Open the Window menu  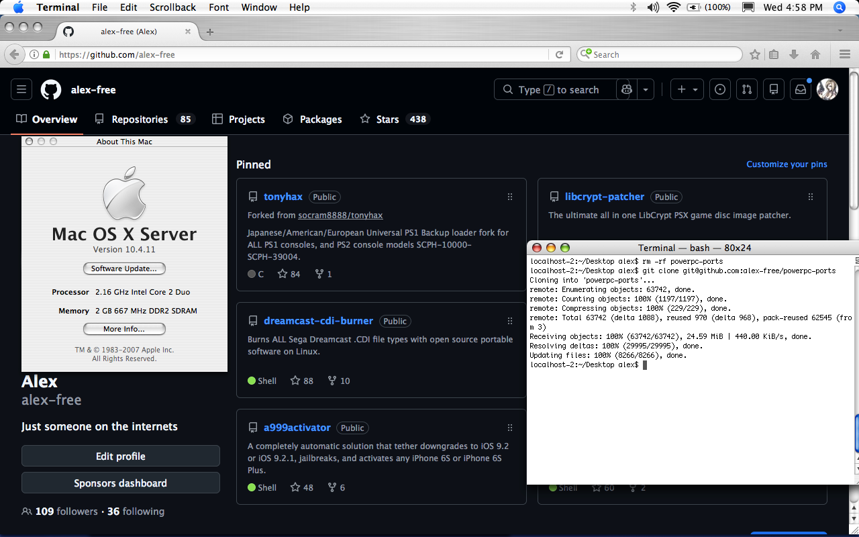tap(258, 7)
